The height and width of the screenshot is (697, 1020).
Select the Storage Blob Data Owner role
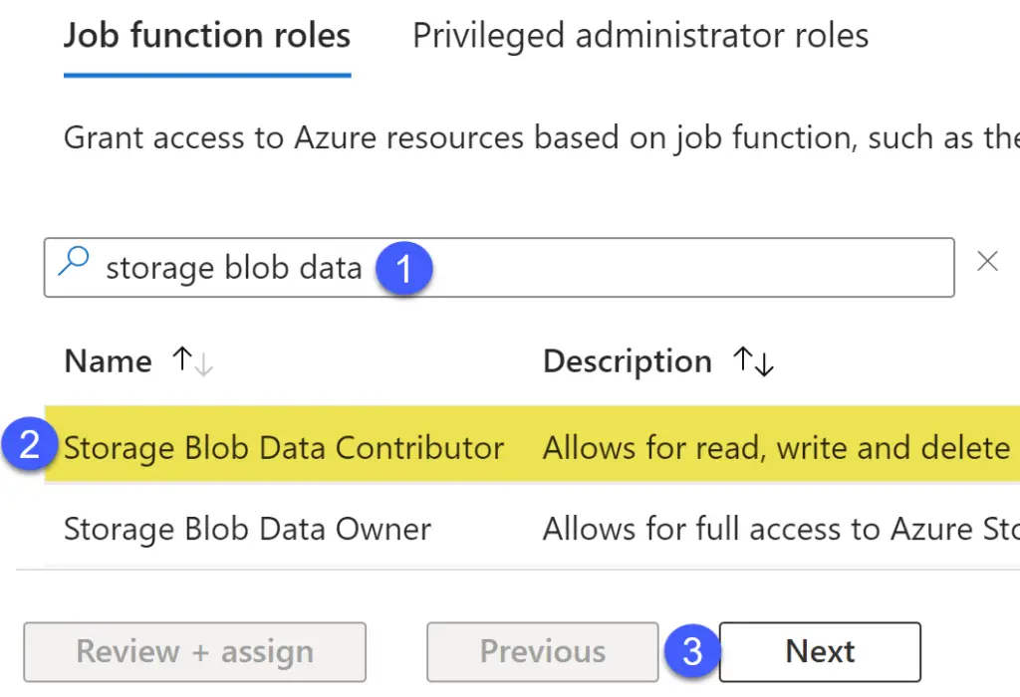[247, 529]
